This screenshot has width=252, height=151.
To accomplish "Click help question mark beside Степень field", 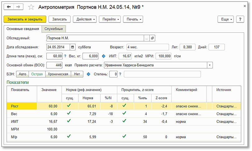I will pos(120,74).
